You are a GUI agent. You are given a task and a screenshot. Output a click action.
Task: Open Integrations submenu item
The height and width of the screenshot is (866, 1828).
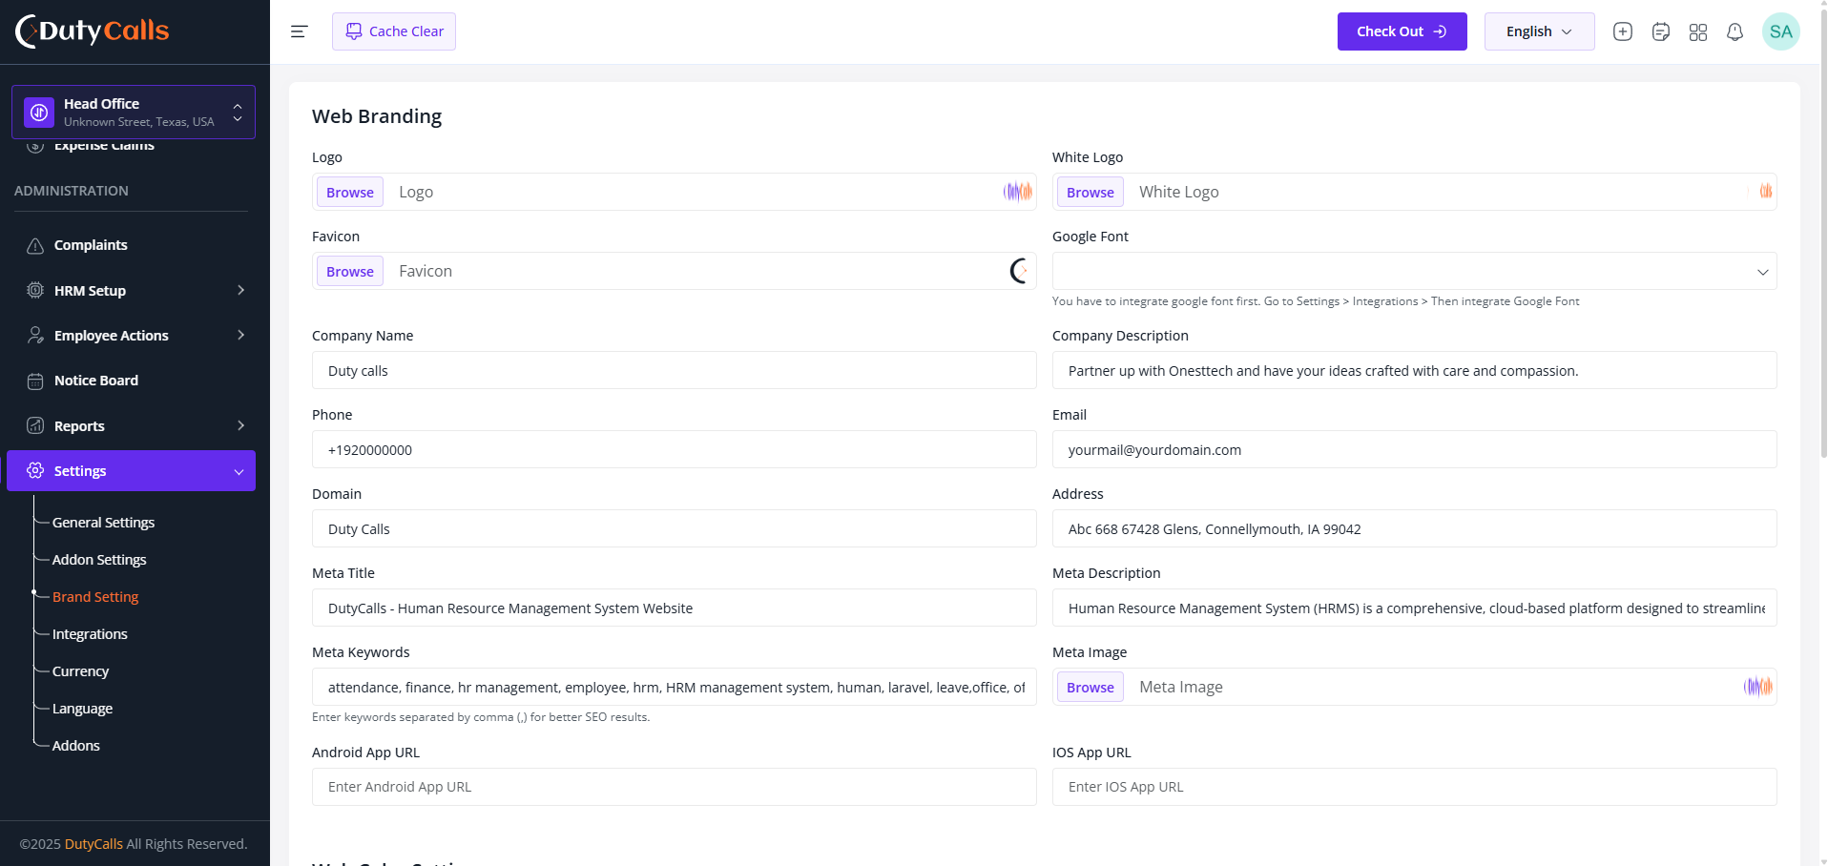(90, 634)
